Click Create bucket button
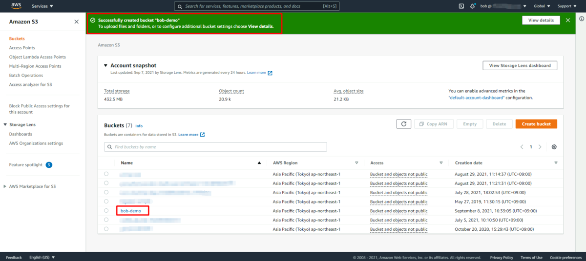 point(536,124)
